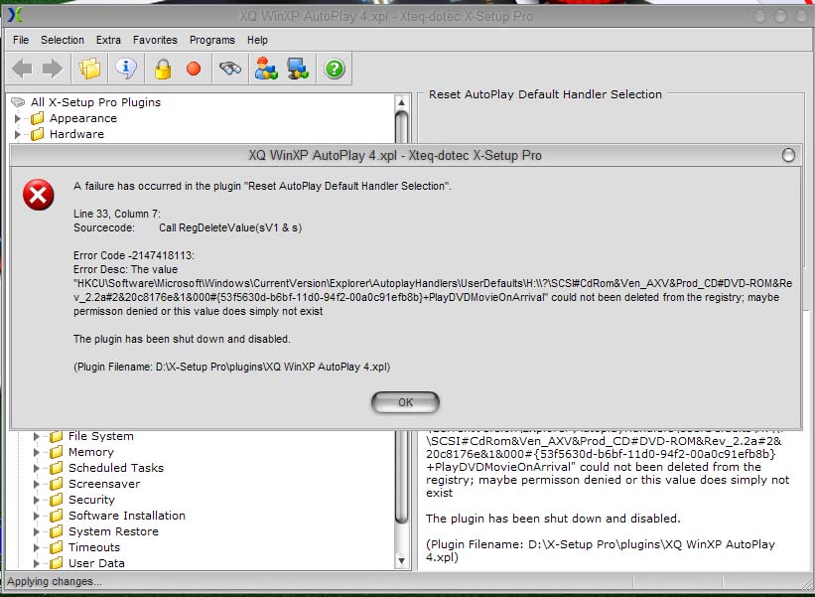Click the red error icon in dialog
This screenshot has height=597, width=815.
pos(38,195)
